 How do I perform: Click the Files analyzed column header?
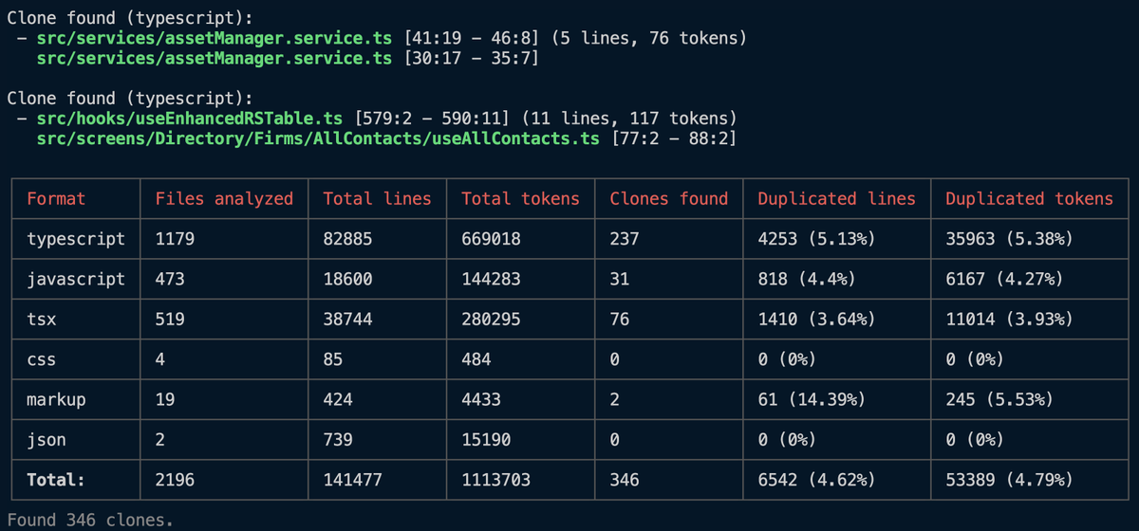[x=224, y=198]
